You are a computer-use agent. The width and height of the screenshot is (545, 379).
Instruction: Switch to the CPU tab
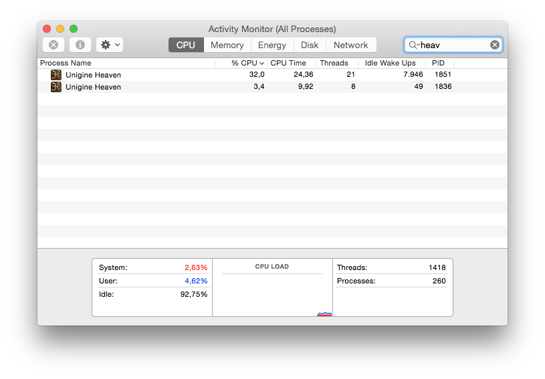(x=186, y=45)
